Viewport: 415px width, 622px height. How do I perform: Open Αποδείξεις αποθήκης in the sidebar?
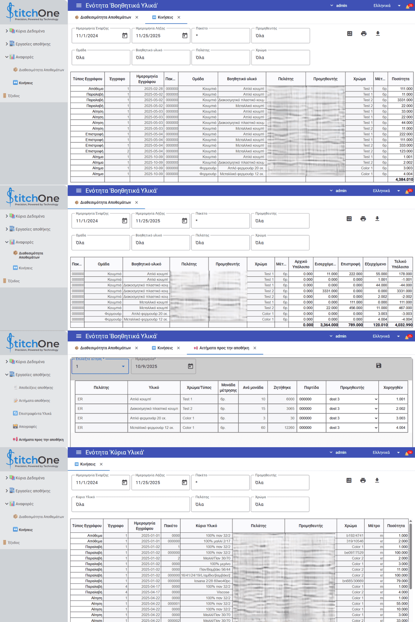click(x=36, y=388)
